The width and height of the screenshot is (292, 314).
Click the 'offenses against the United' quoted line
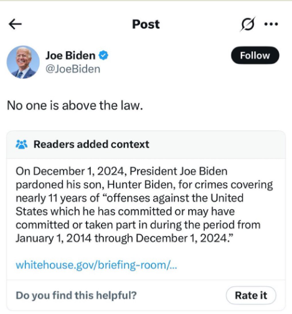(x=174, y=198)
